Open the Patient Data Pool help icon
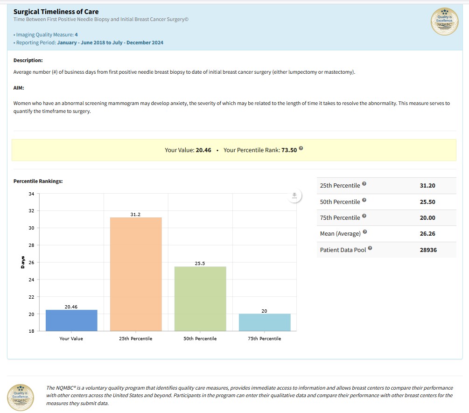469x413 pixels. coord(370,249)
